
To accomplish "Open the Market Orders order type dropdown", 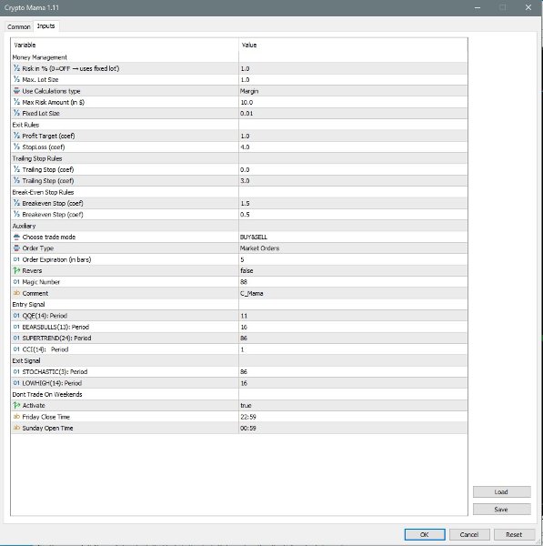I will coord(353,248).
